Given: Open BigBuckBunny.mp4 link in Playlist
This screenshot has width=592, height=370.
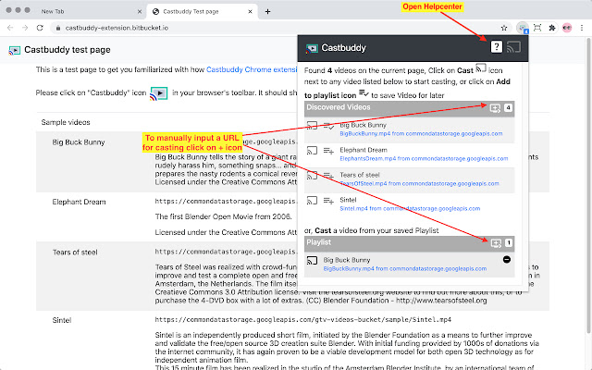Looking at the screenshot, I should coord(405,269).
